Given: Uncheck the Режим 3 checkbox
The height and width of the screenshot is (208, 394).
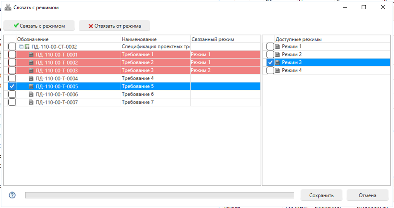Looking at the screenshot, I should 270,62.
